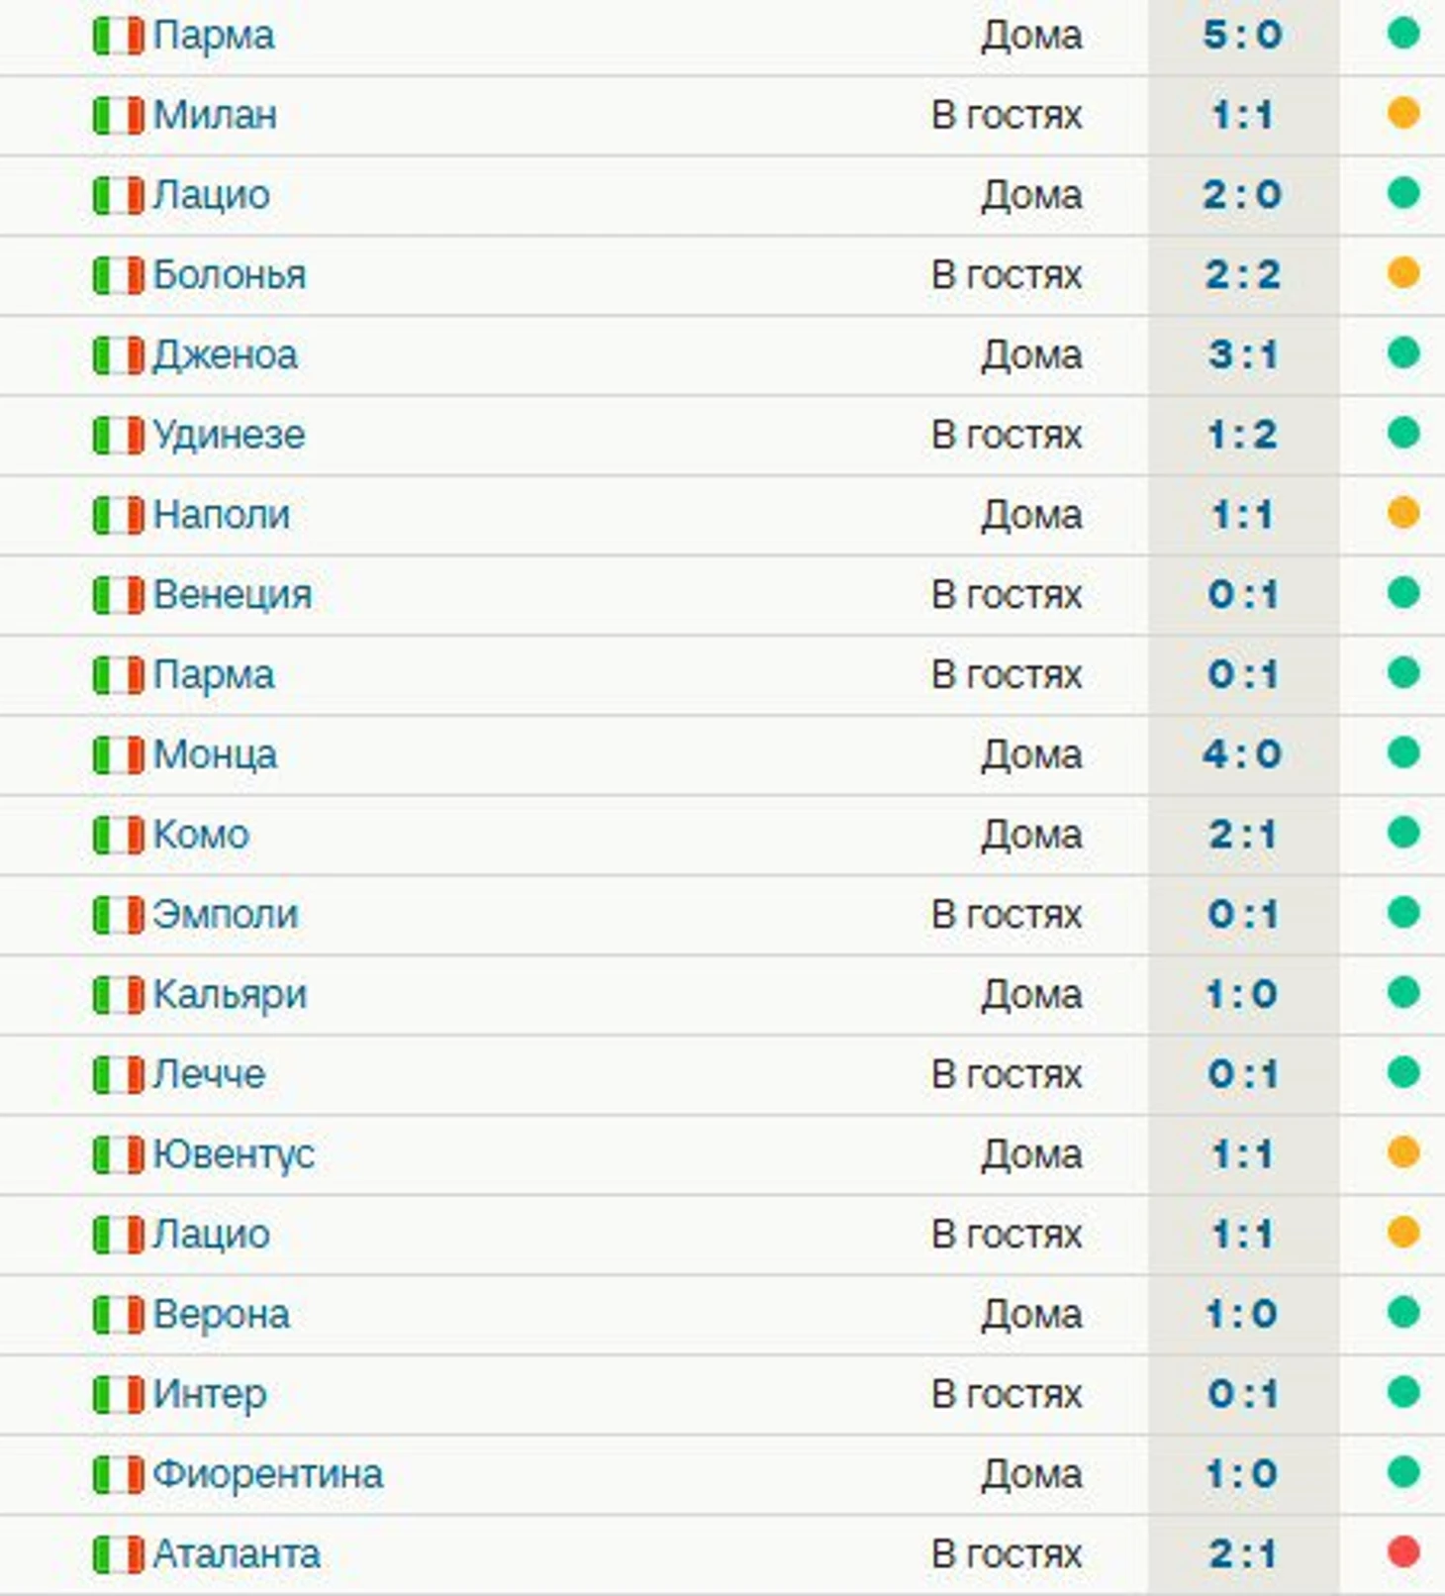Click the 5:0 score against Парма

[1243, 36]
